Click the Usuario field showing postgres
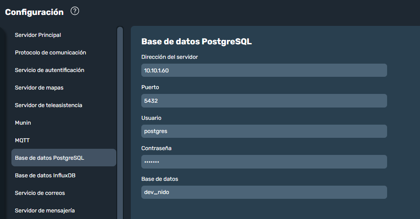This screenshot has height=219, width=420. pyautogui.click(x=264, y=131)
